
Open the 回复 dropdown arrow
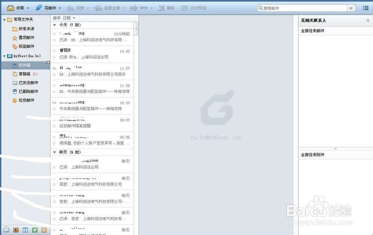88,8
